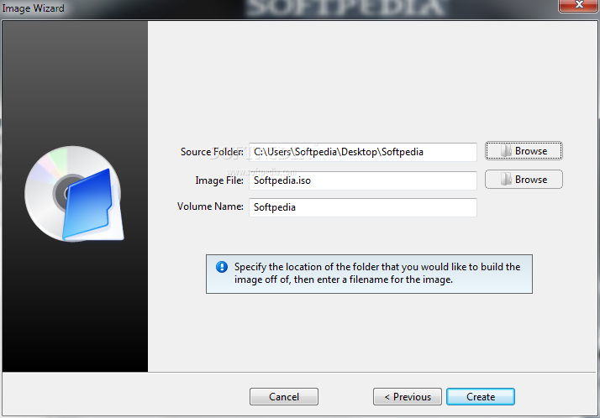600x418 pixels.
Task: Click Browse button next to Source Folder
Action: coord(524,151)
